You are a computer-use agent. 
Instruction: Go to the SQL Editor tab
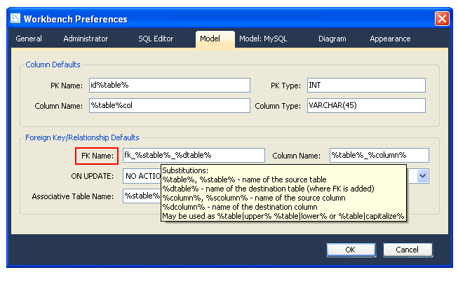pyautogui.click(x=156, y=39)
